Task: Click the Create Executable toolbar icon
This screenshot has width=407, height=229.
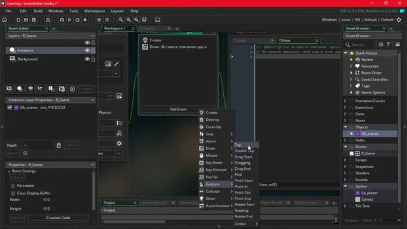Action: pos(48,20)
